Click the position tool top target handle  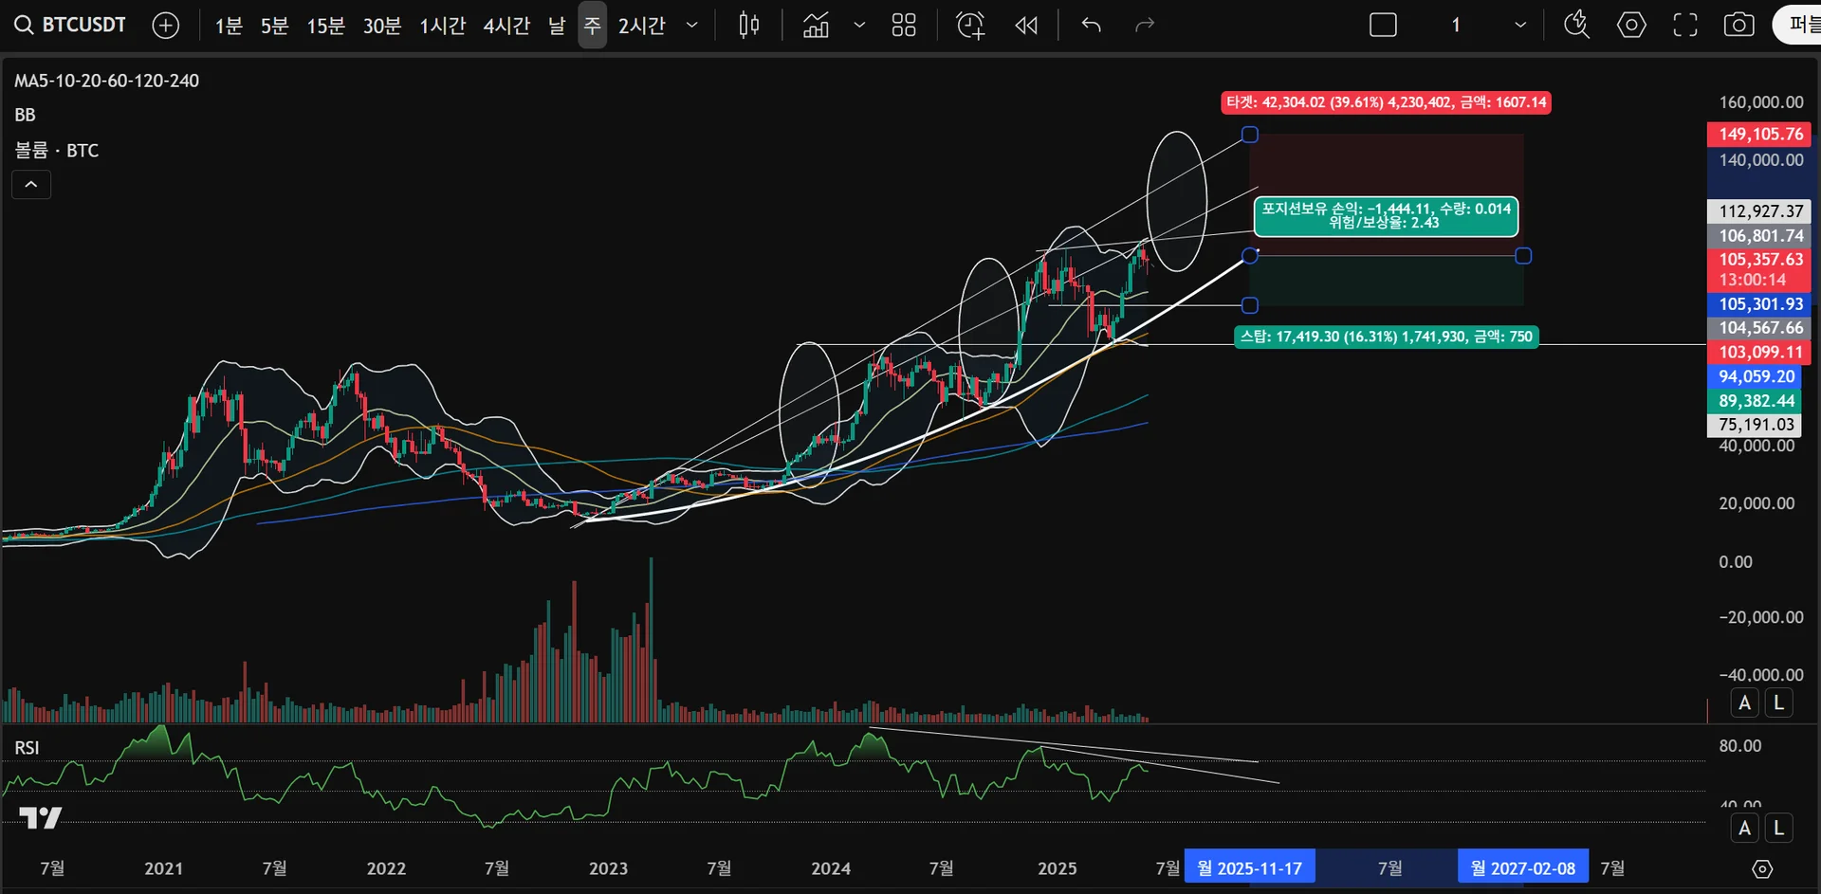1250,135
